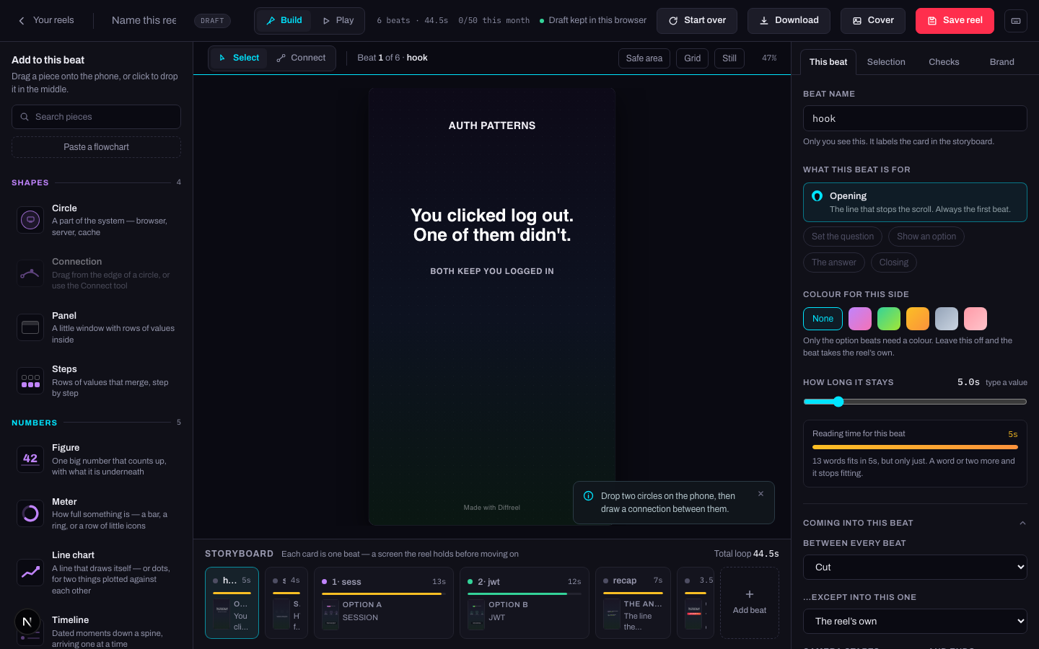The image size is (1039, 649).
Task: Click the Save reel button
Action: tap(955, 21)
